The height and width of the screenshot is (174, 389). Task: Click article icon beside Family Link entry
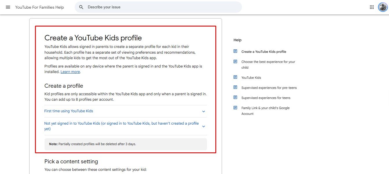235,108
